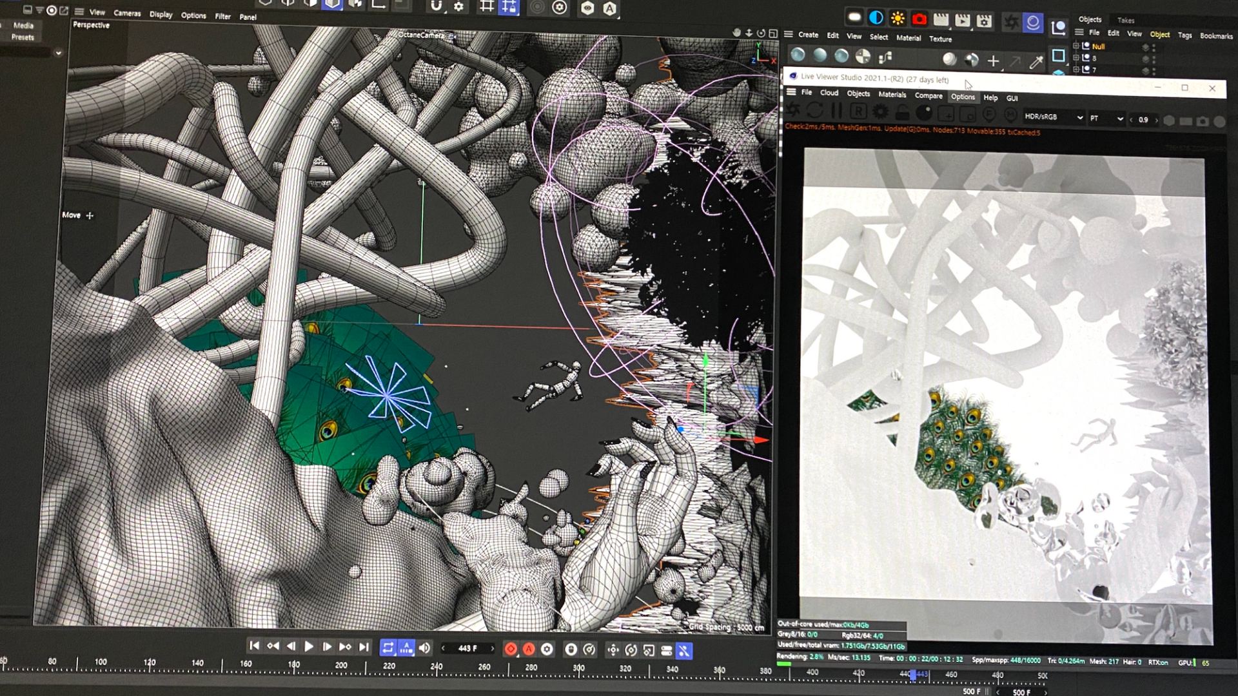Pause render in Live Viewer
The height and width of the screenshot is (696, 1238).
click(836, 111)
